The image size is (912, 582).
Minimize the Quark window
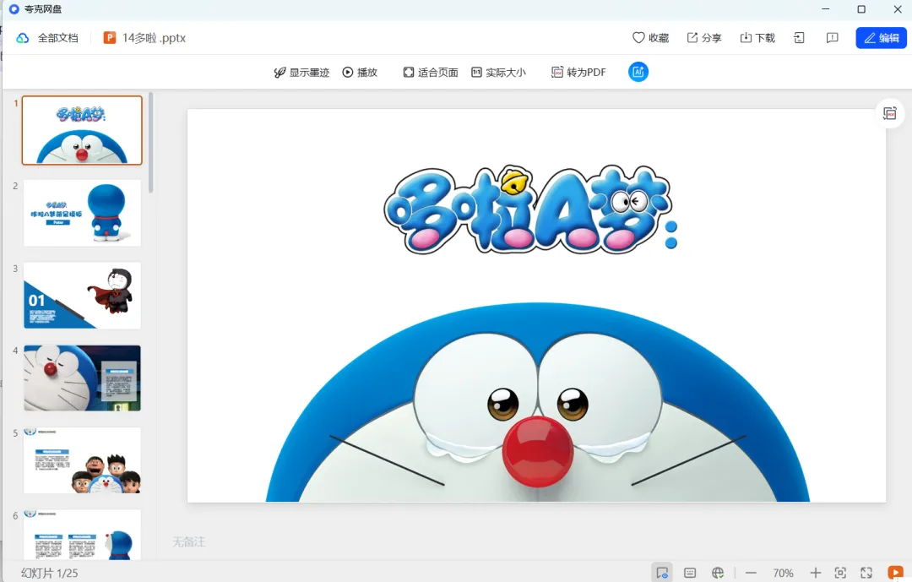tap(826, 9)
